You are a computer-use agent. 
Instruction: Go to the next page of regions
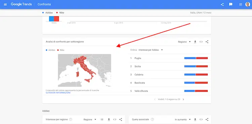[183, 100]
